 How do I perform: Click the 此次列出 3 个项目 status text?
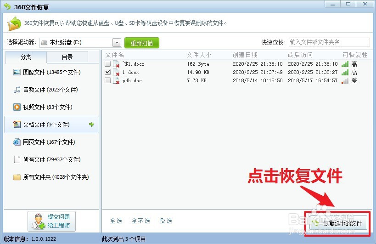124,239
